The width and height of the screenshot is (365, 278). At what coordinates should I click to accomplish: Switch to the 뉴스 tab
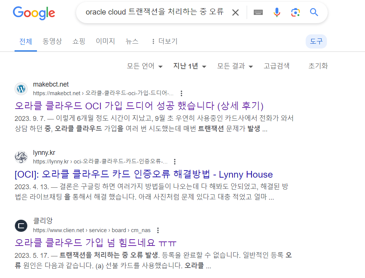[132, 41]
